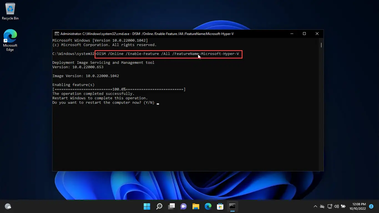
Task: Click 'Microsoft Windows [Version 10.0.22000.1042]' line
Action: [100, 40]
